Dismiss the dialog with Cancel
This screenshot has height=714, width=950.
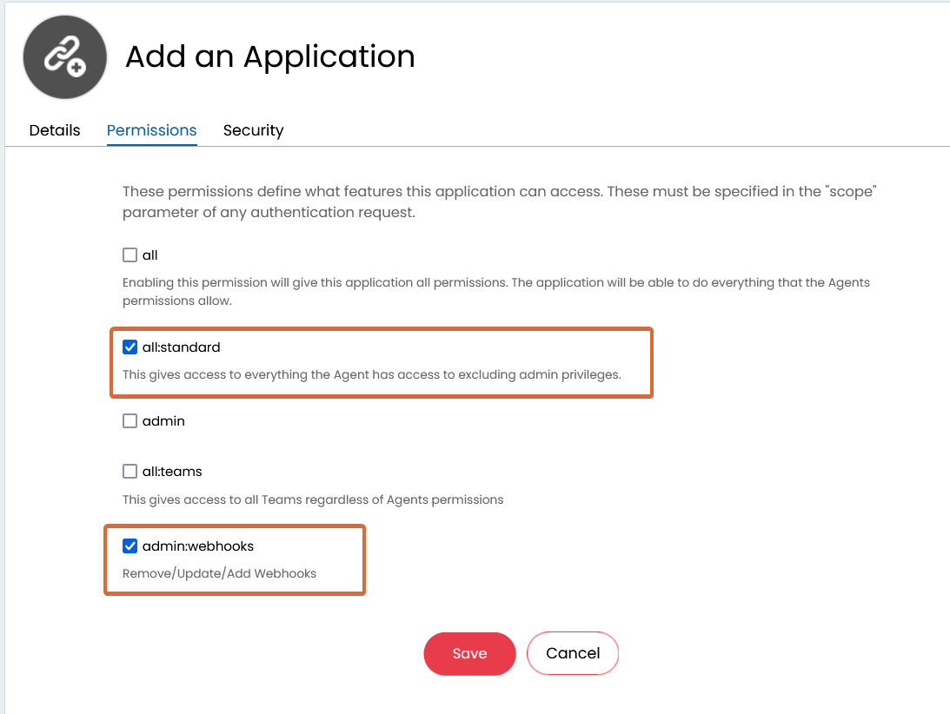coord(573,653)
